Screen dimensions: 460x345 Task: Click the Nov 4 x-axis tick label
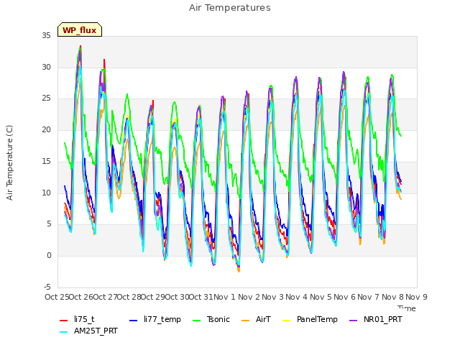point(297,297)
